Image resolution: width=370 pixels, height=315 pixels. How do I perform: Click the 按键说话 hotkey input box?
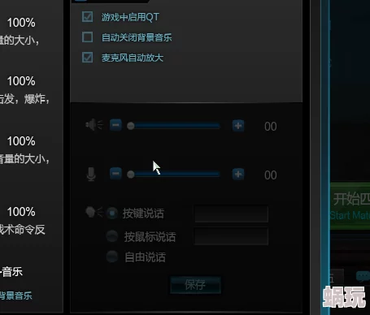(232, 214)
